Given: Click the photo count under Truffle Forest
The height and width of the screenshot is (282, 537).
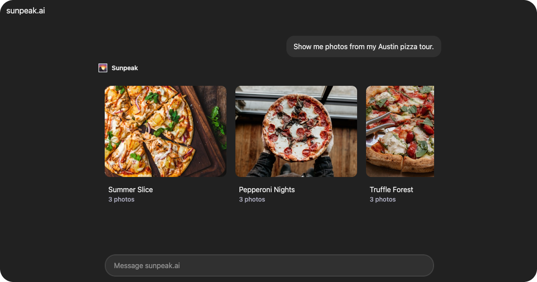Looking at the screenshot, I should point(383,199).
